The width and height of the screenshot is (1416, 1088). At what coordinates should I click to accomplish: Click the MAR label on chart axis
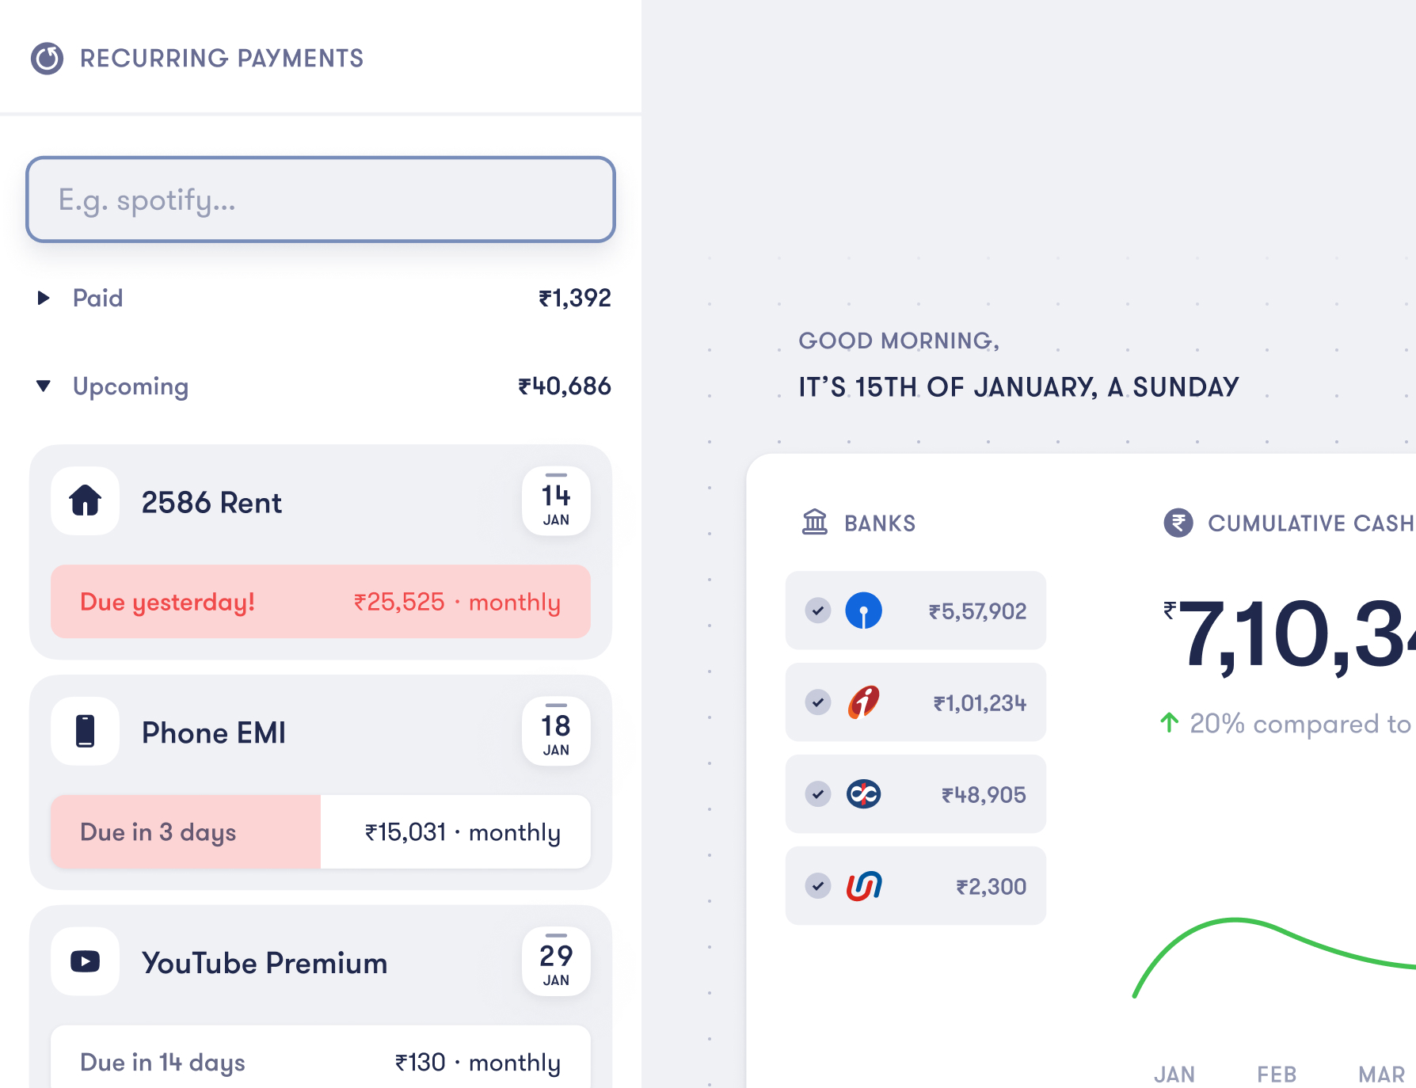tap(1381, 1075)
